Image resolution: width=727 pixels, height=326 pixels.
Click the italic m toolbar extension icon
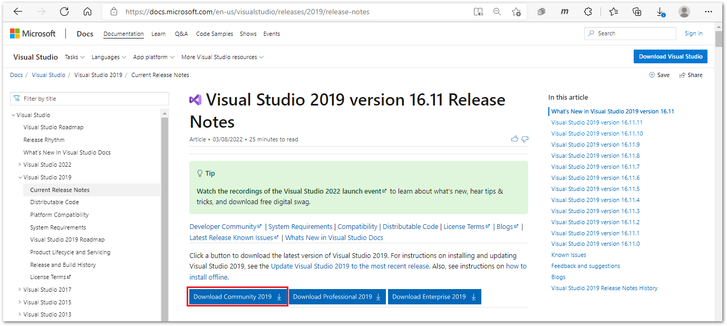tap(565, 12)
